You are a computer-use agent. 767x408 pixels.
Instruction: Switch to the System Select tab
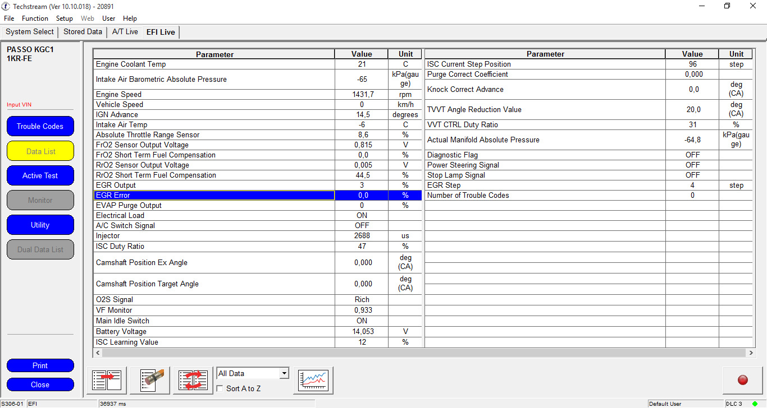30,32
